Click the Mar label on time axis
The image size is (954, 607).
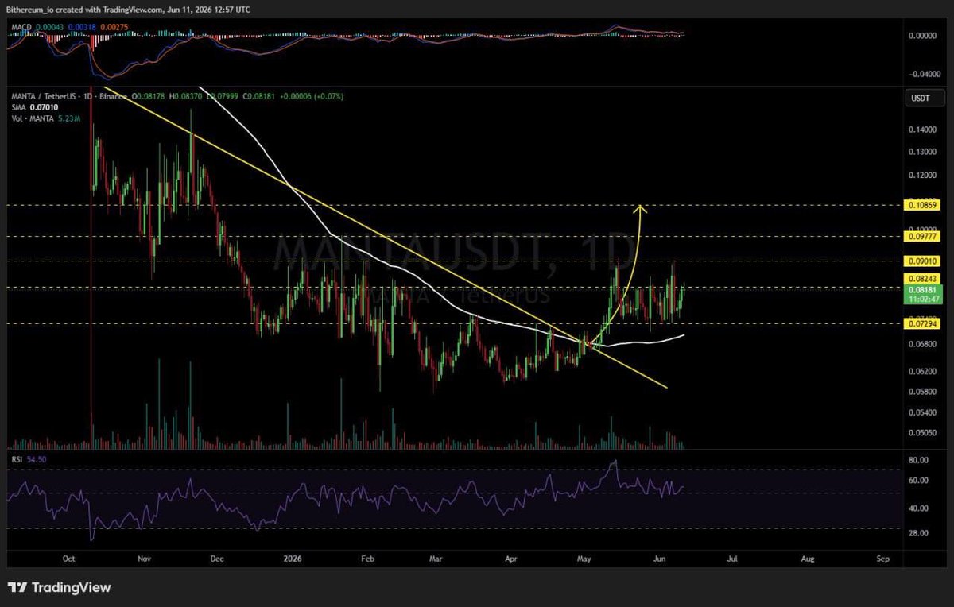(x=435, y=559)
